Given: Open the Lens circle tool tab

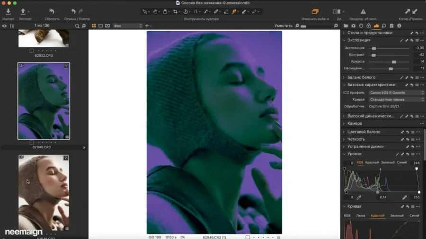Looking at the screenshot, I should pyautogui.click(x=361, y=26).
